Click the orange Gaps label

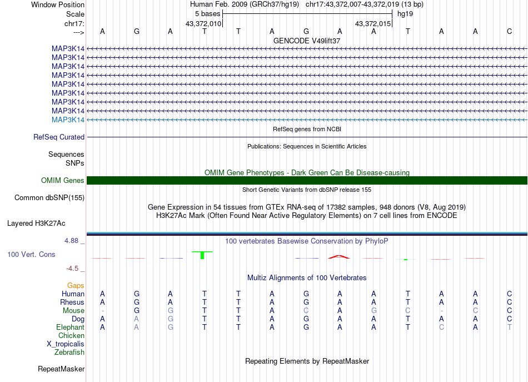[x=76, y=286]
